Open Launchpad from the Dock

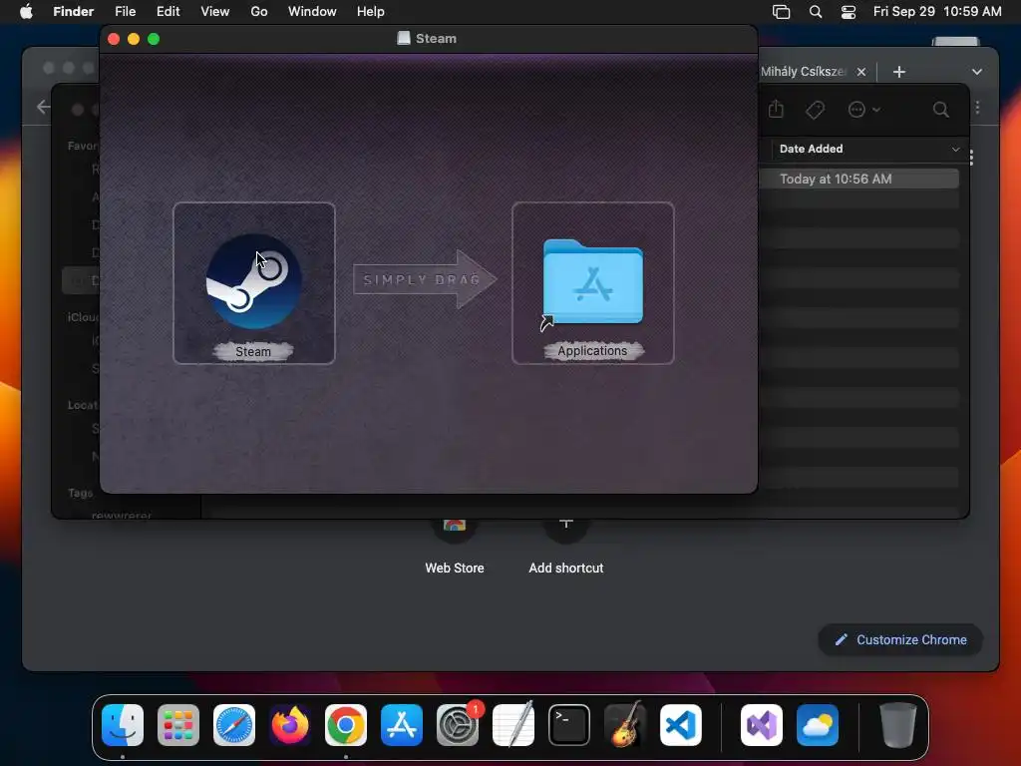point(178,725)
